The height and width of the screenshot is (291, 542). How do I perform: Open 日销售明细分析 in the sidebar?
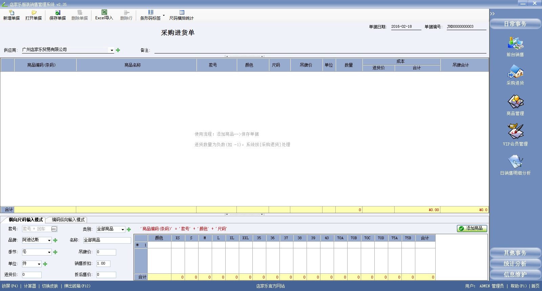pos(515,165)
